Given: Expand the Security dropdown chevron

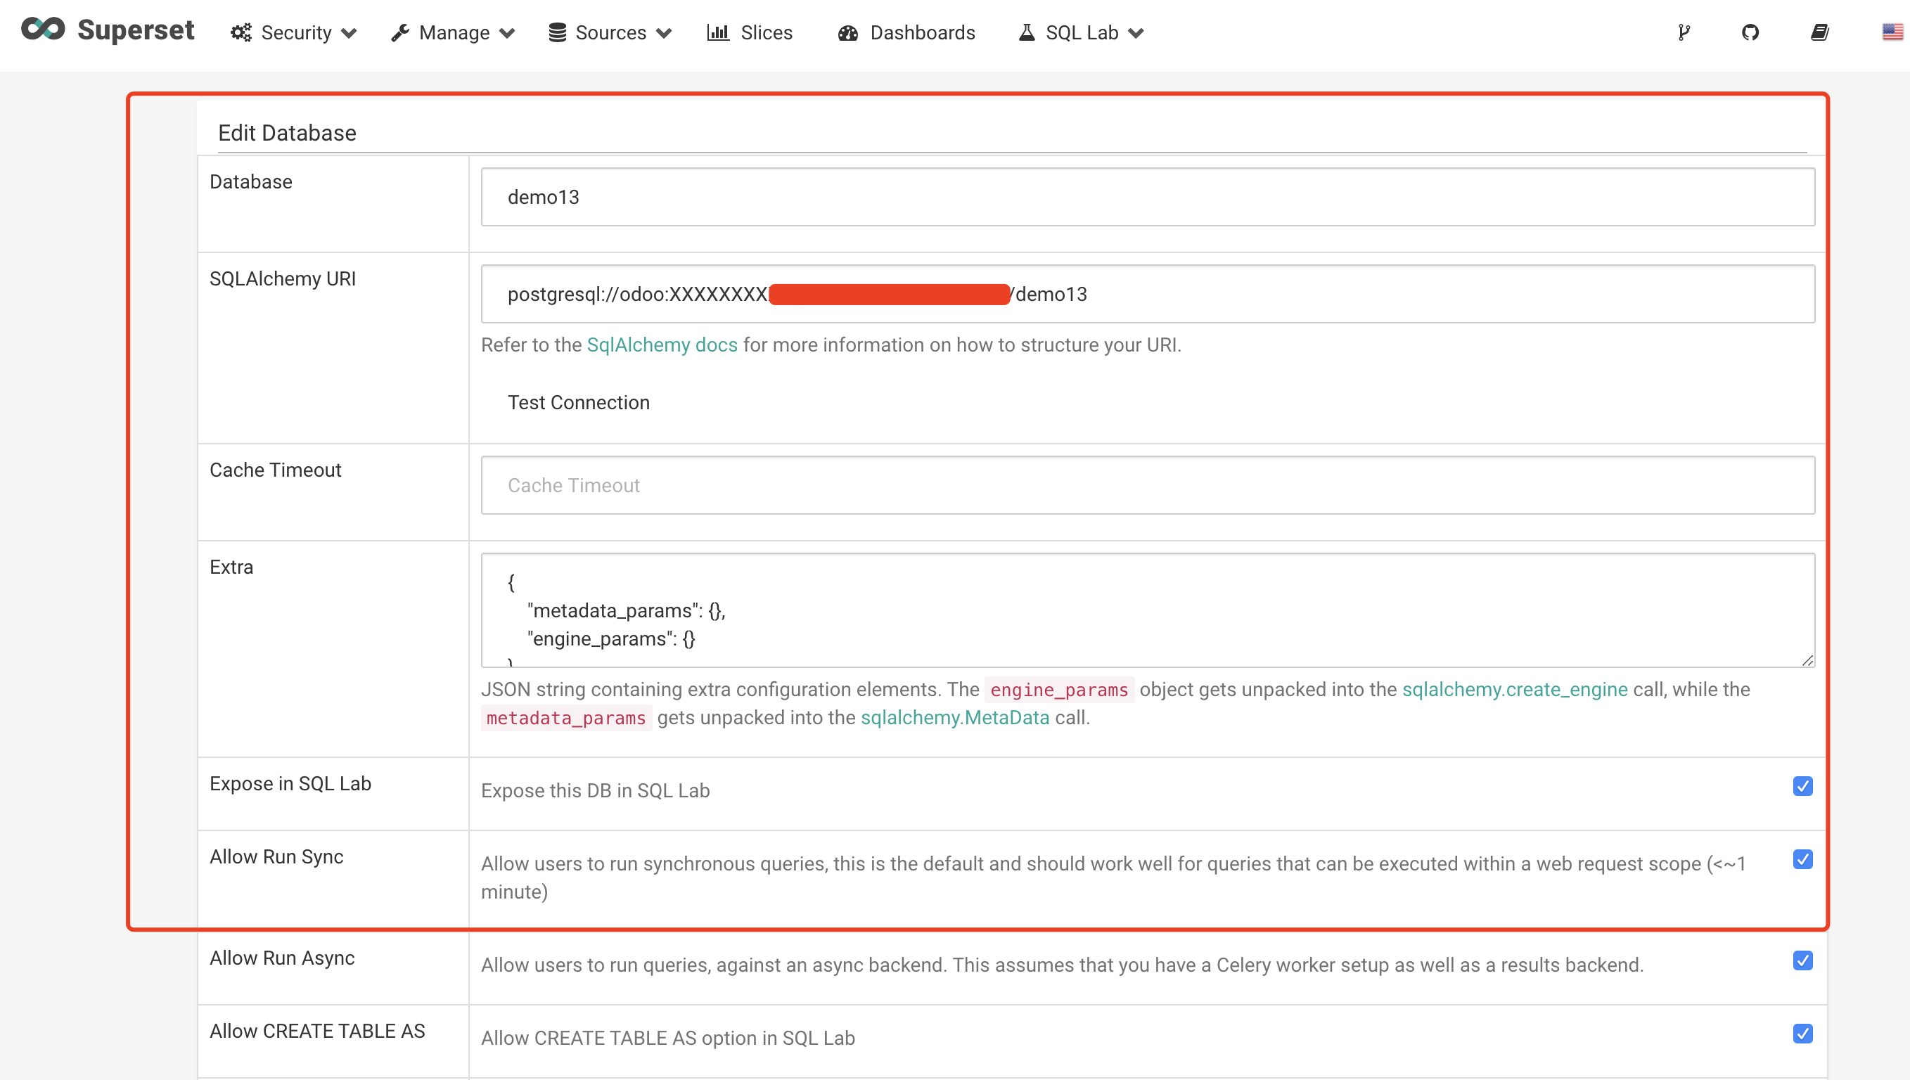Looking at the screenshot, I should click(350, 33).
